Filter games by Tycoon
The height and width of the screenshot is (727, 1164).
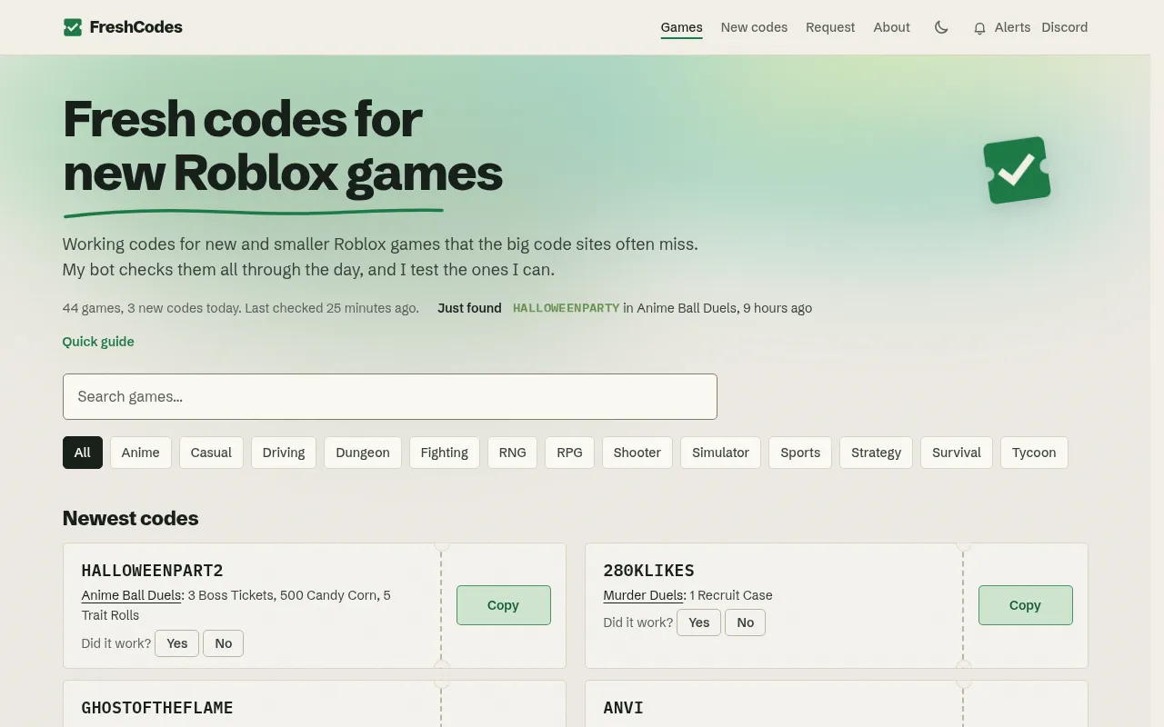click(1034, 453)
